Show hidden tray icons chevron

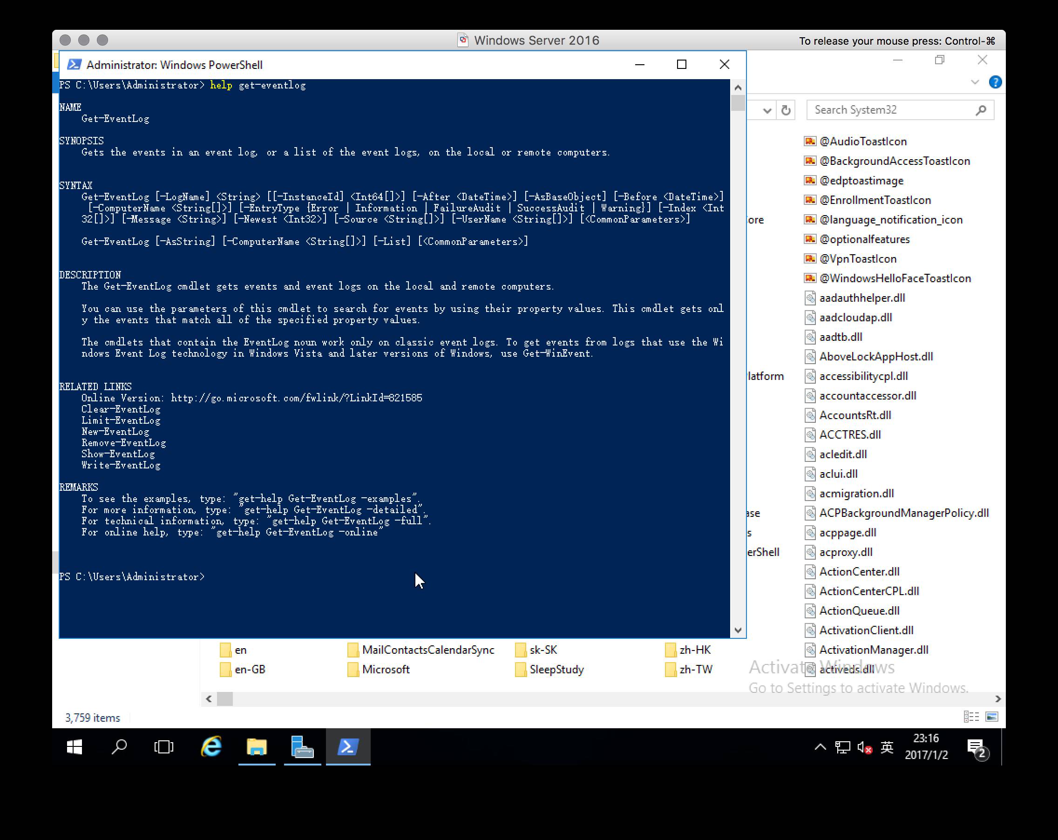point(820,747)
